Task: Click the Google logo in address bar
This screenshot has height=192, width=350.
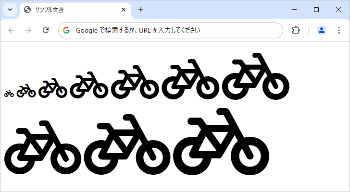Action: (x=66, y=30)
